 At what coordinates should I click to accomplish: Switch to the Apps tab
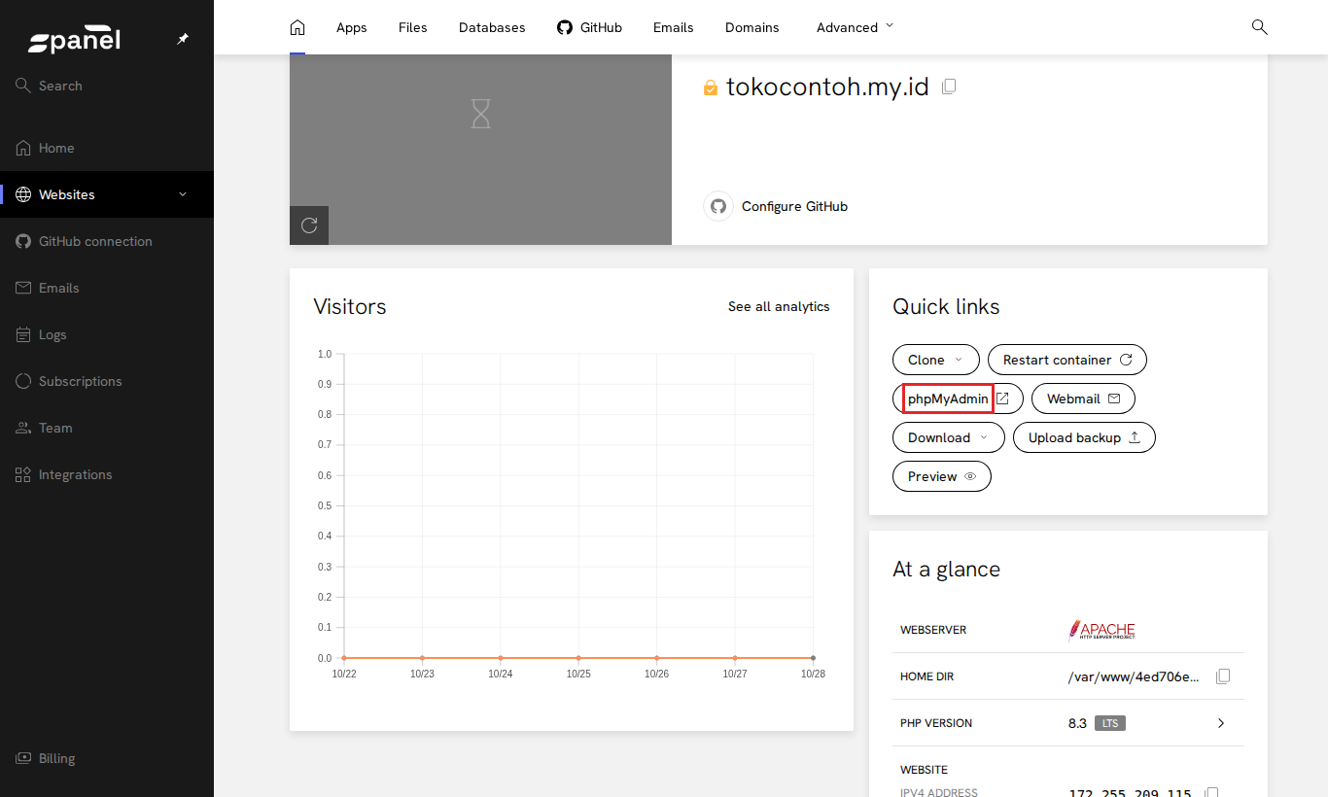[352, 27]
